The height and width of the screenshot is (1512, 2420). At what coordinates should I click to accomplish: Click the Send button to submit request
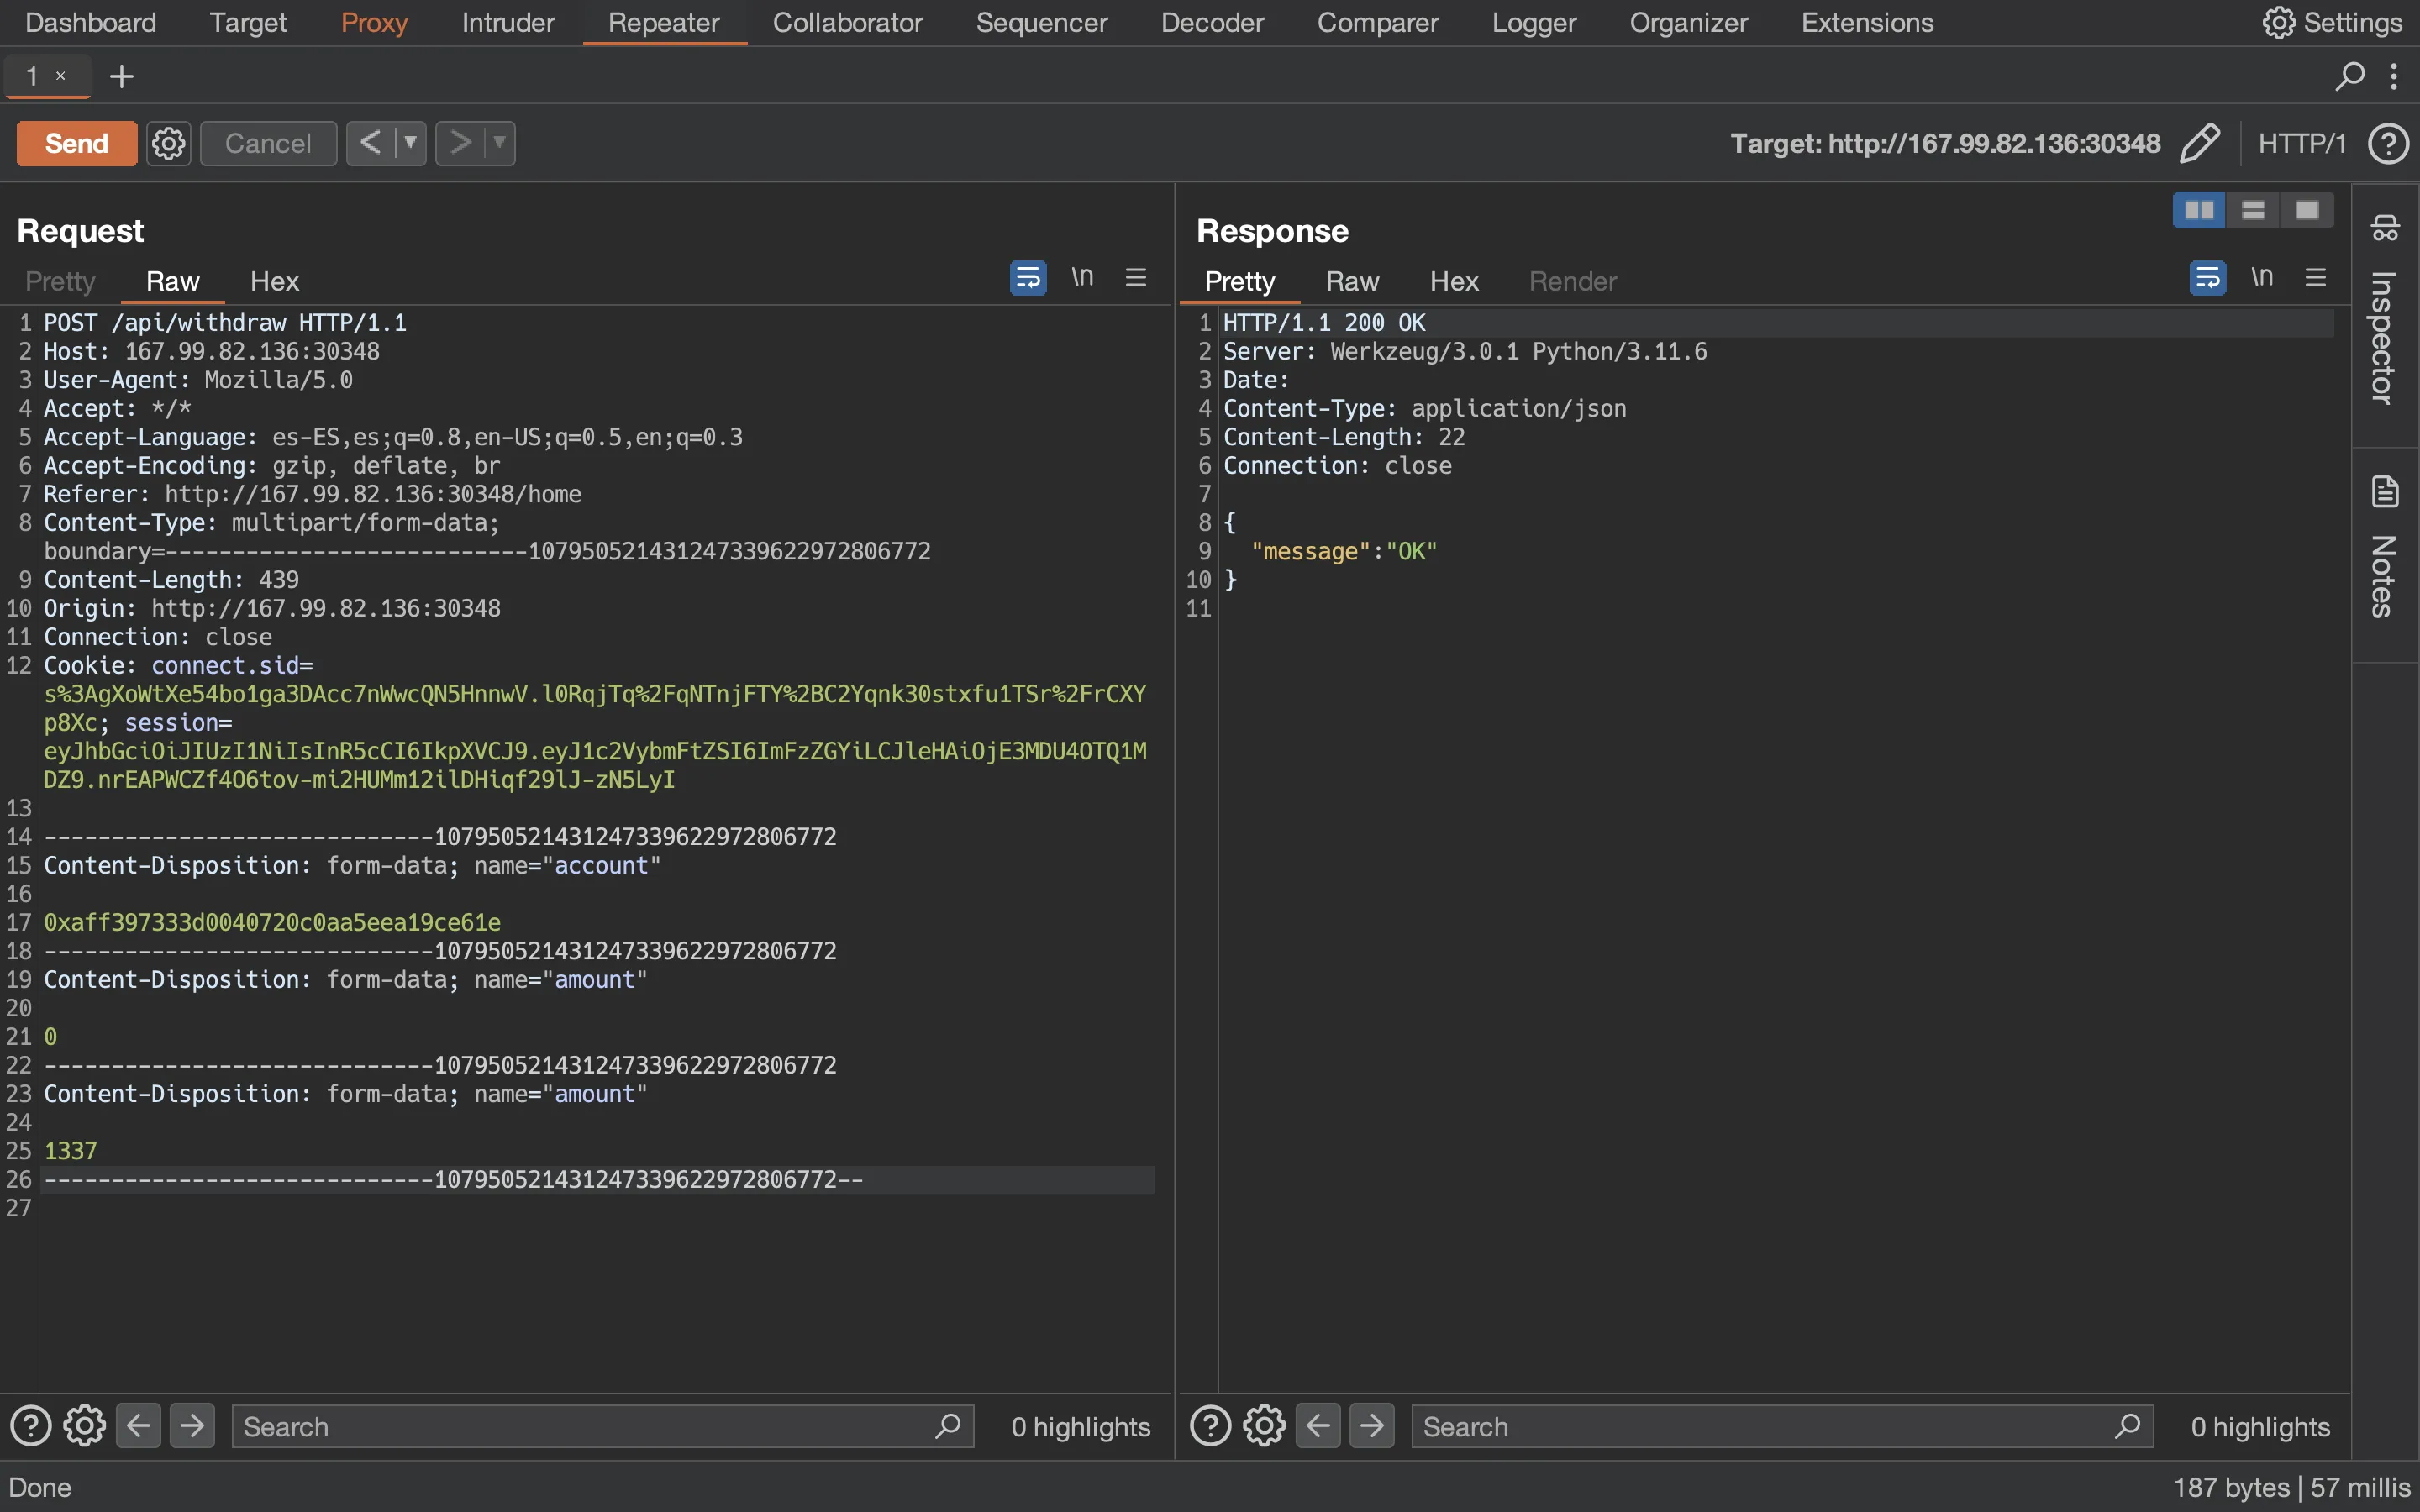[75, 141]
